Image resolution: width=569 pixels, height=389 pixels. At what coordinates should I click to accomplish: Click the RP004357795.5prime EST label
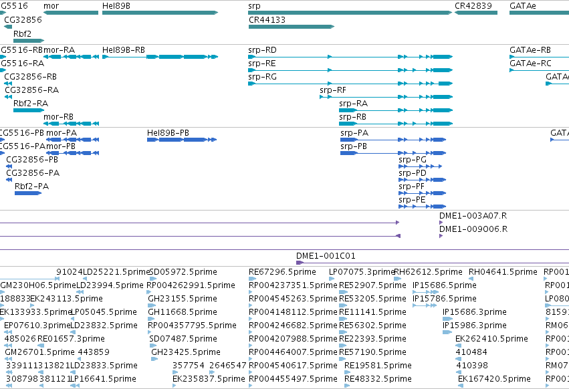point(192,326)
